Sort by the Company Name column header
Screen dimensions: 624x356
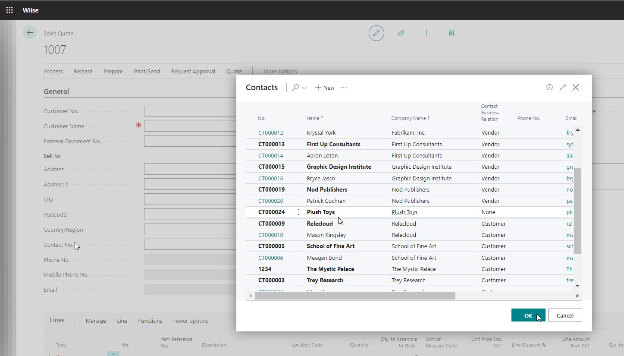pyautogui.click(x=411, y=118)
